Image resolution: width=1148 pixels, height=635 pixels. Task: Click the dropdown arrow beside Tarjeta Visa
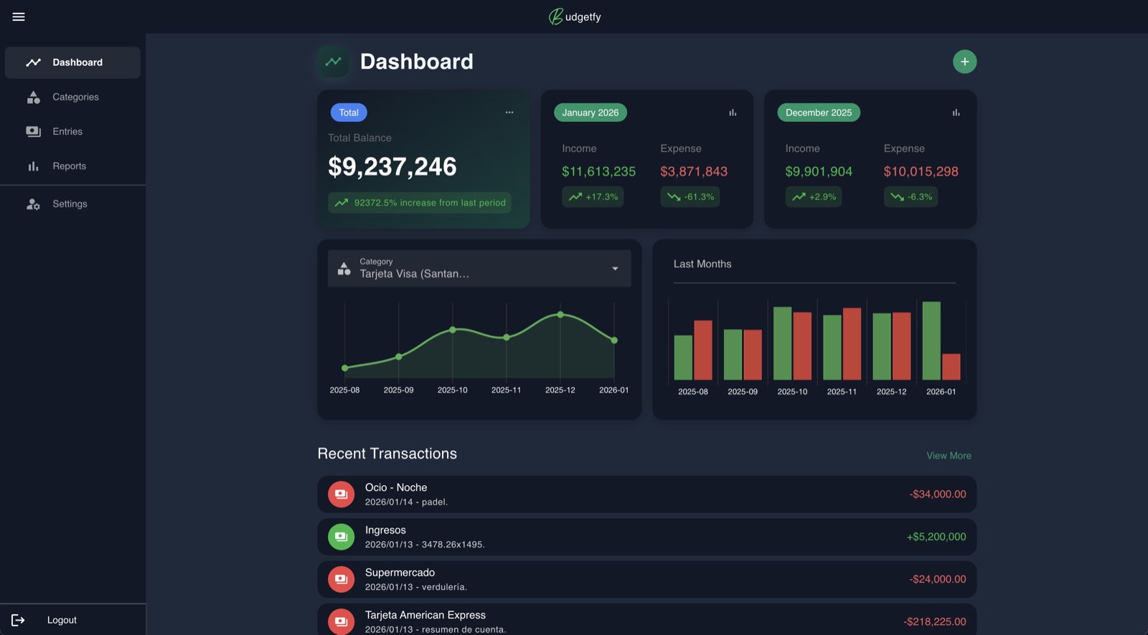615,269
